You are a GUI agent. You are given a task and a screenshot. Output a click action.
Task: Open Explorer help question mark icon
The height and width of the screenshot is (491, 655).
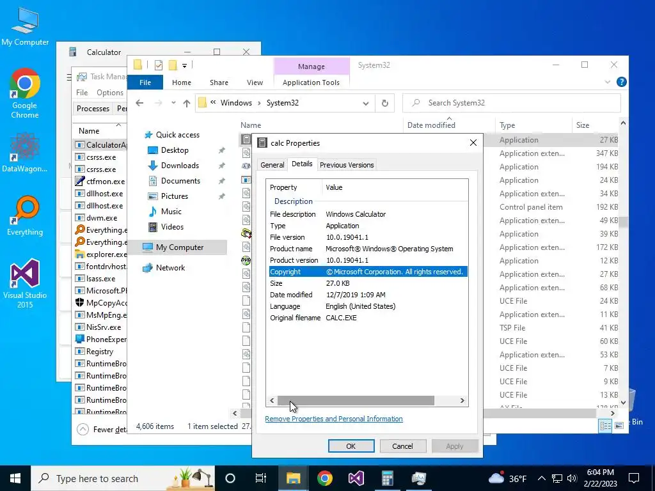click(x=622, y=82)
